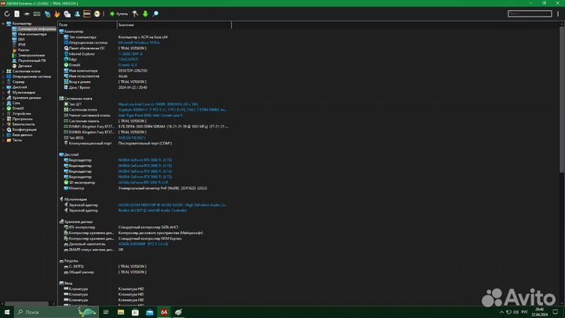The image size is (565, 318).
Task: Open the nVIDIA GA104 HDMI/DP audio link
Action: pyautogui.click(x=173, y=205)
